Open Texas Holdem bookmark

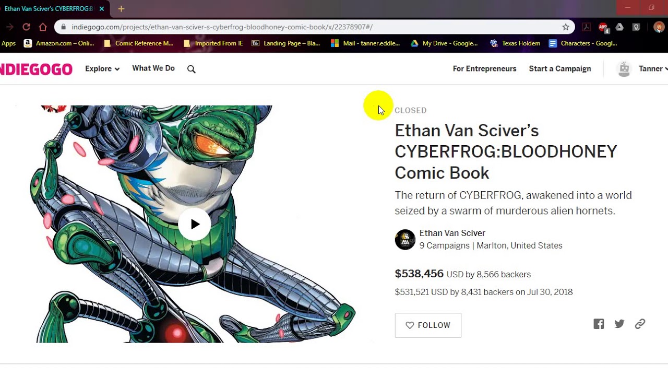click(516, 43)
